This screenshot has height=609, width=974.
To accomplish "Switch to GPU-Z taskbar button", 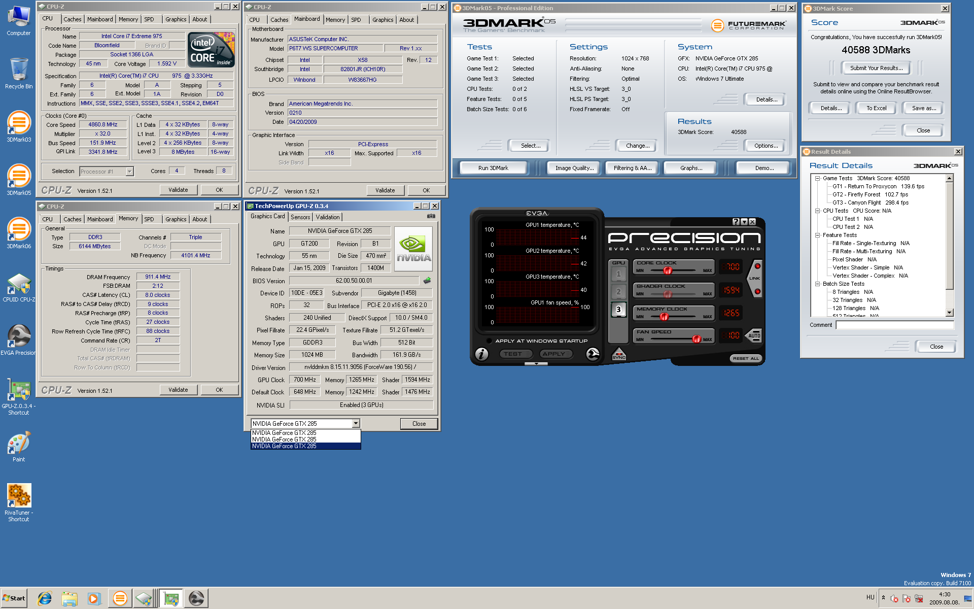I will coord(171,599).
